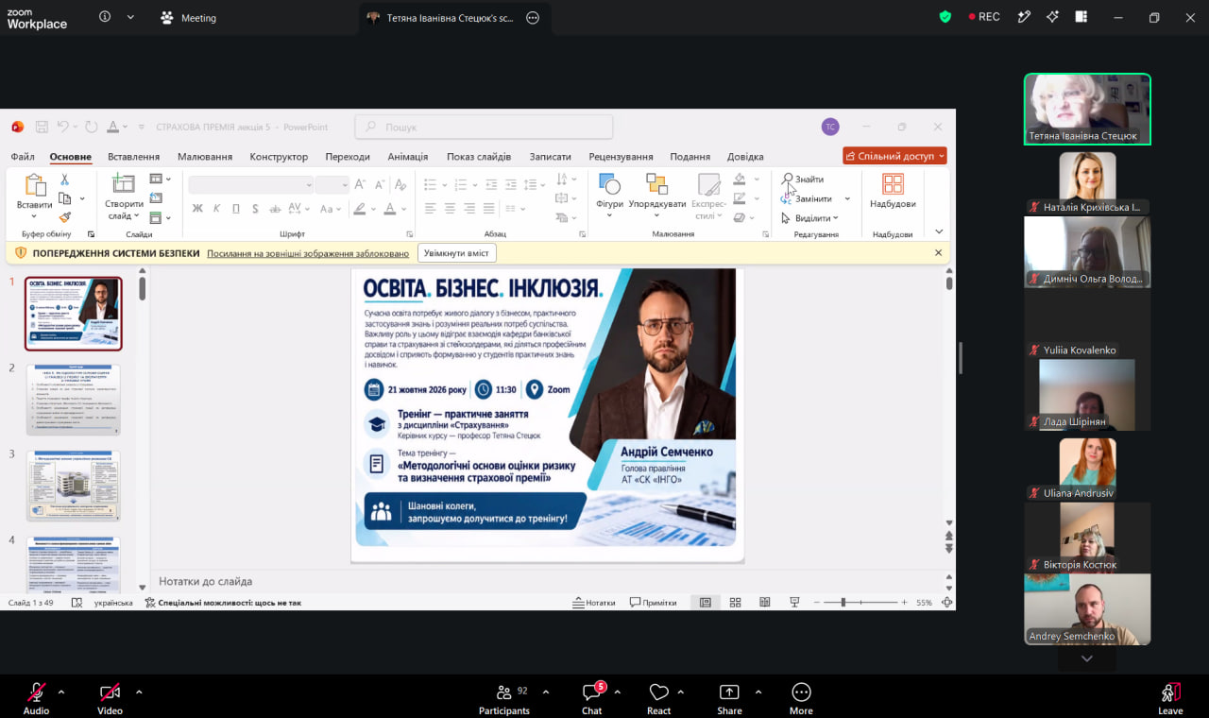Viewport: 1209px width, 718px height.
Task: Switch to Slide Sorter view in status bar
Action: (x=735, y=602)
